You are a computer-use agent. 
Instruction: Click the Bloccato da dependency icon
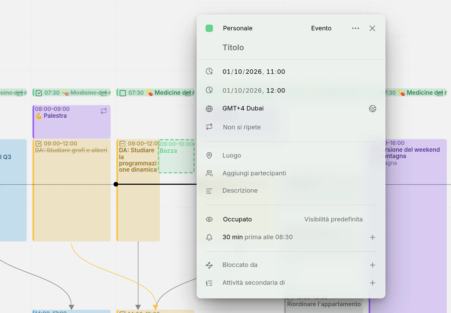click(209, 265)
